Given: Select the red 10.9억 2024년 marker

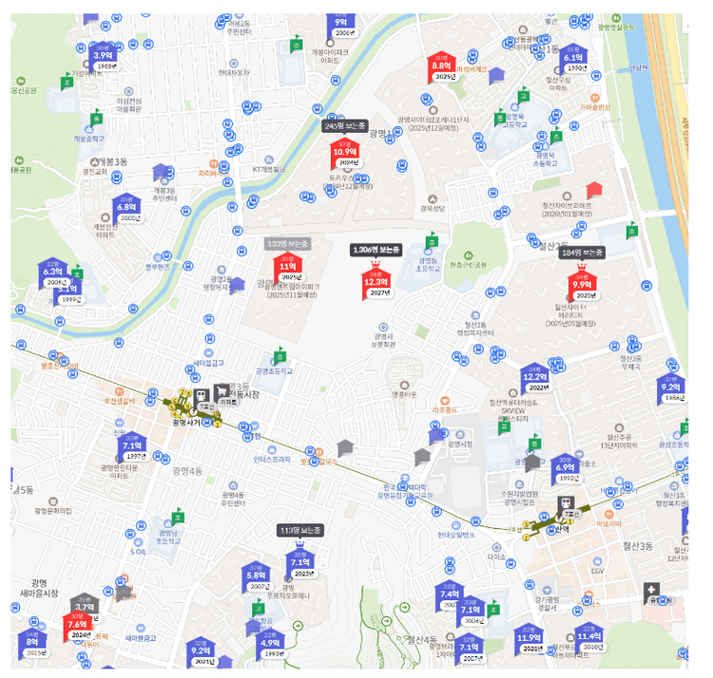Looking at the screenshot, I should (345, 154).
